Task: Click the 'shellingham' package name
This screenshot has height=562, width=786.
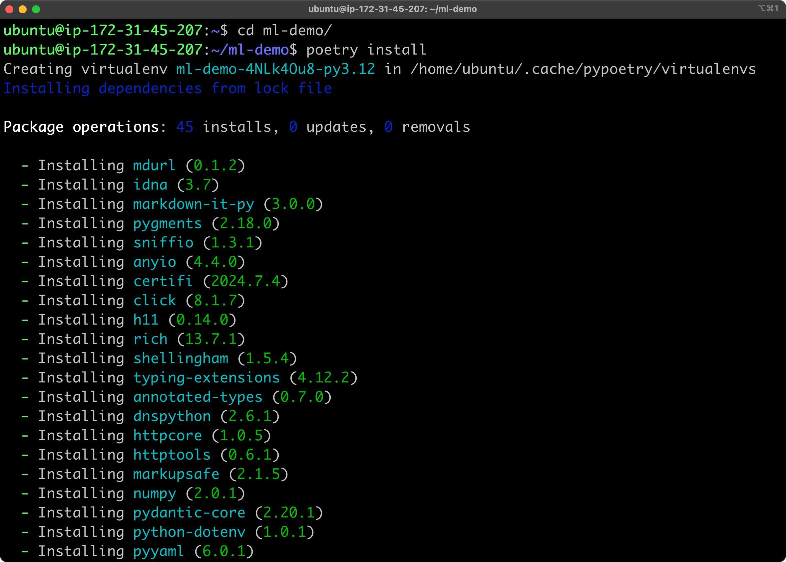Action: (181, 358)
